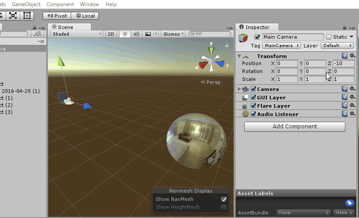This screenshot has height=218, width=359.
Task: Click the green Y axis gizmo cone
Action: [211, 51]
